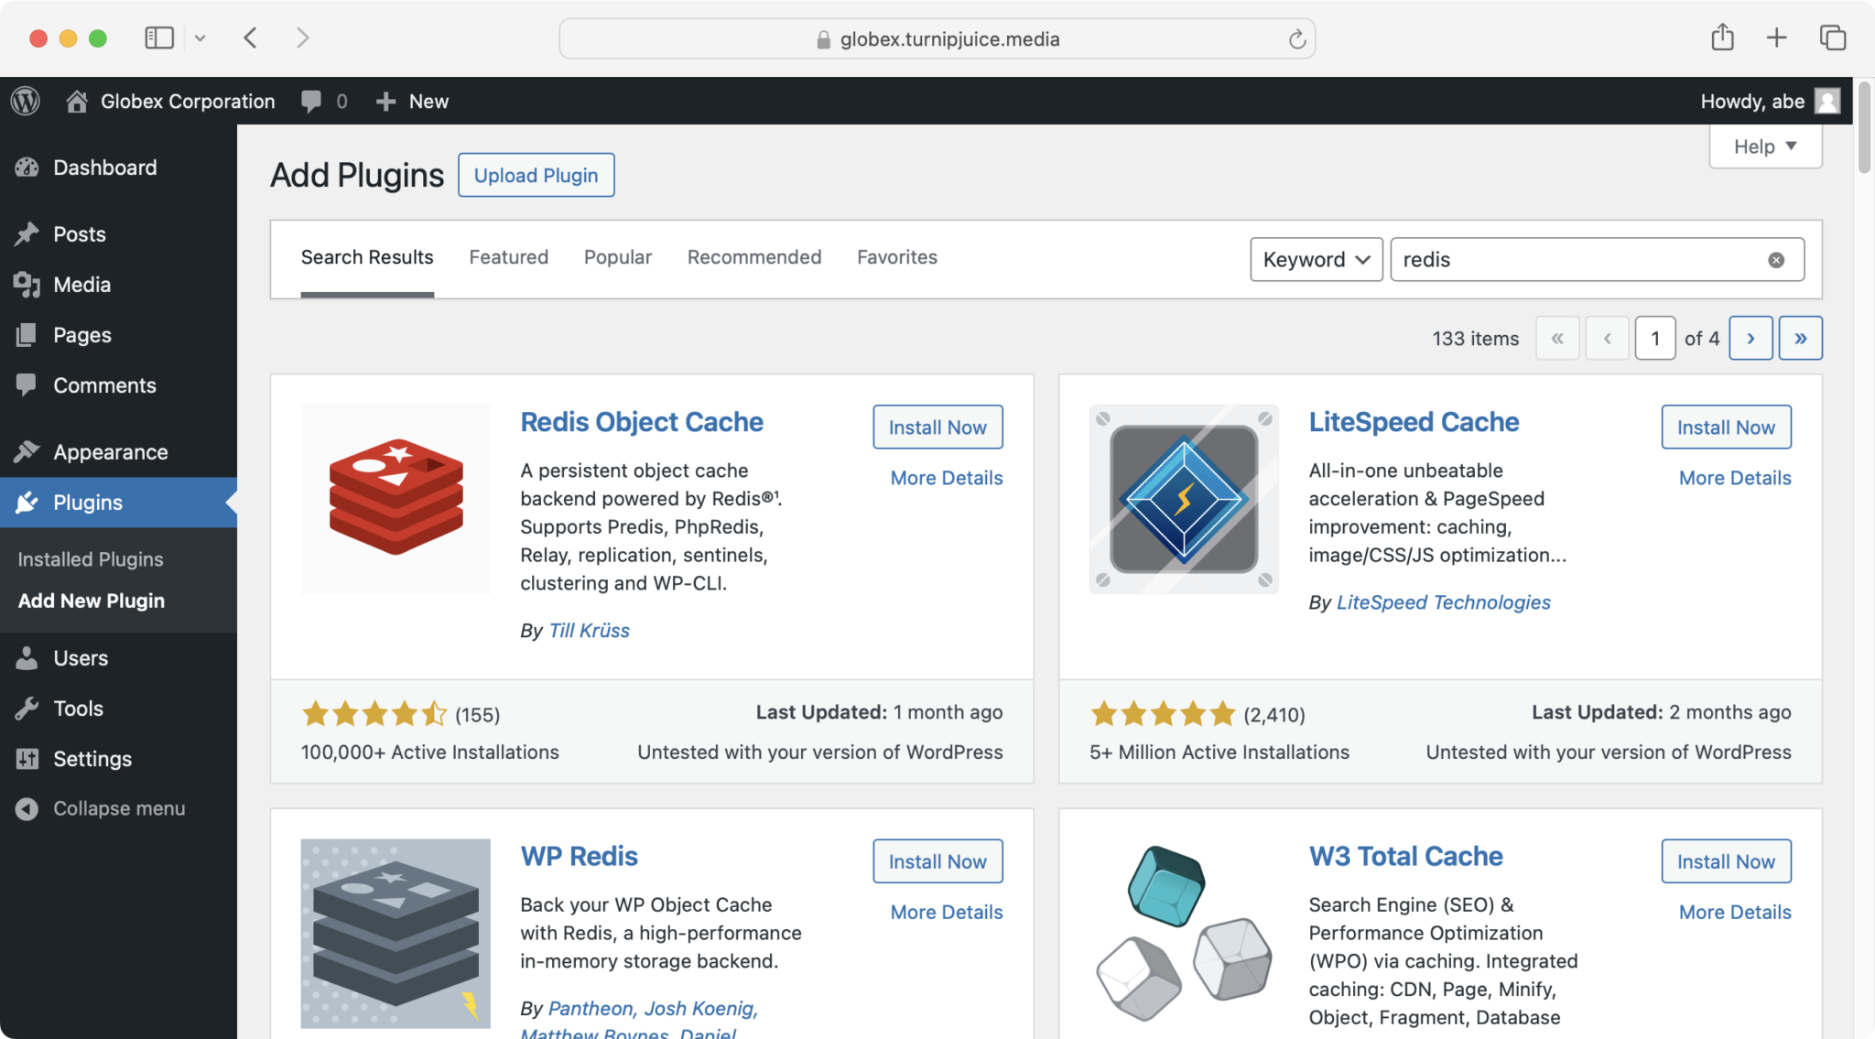This screenshot has width=1875, height=1039.
Task: Open Tools with the wrench icon
Action: click(27, 708)
